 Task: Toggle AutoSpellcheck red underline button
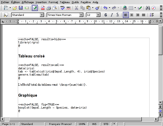pos(69,8)
